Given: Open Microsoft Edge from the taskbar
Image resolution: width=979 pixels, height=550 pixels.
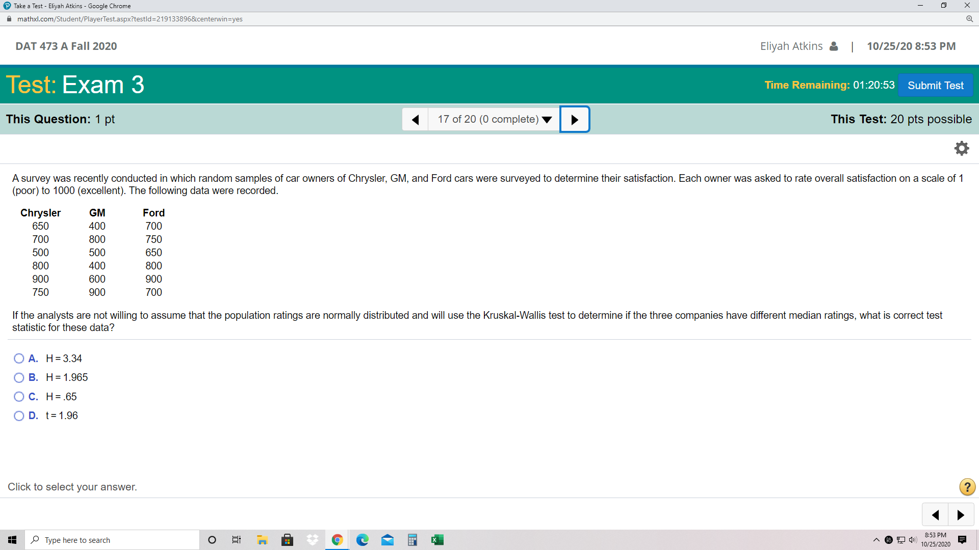Looking at the screenshot, I should coord(362,540).
